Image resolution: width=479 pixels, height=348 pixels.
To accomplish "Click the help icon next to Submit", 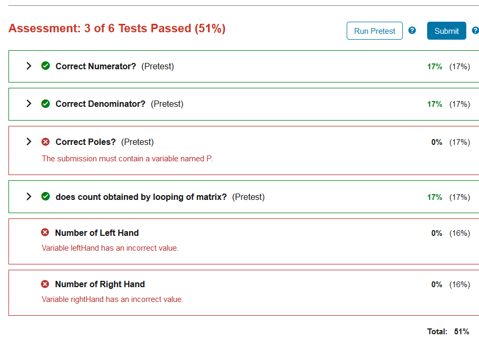I will pos(475,31).
